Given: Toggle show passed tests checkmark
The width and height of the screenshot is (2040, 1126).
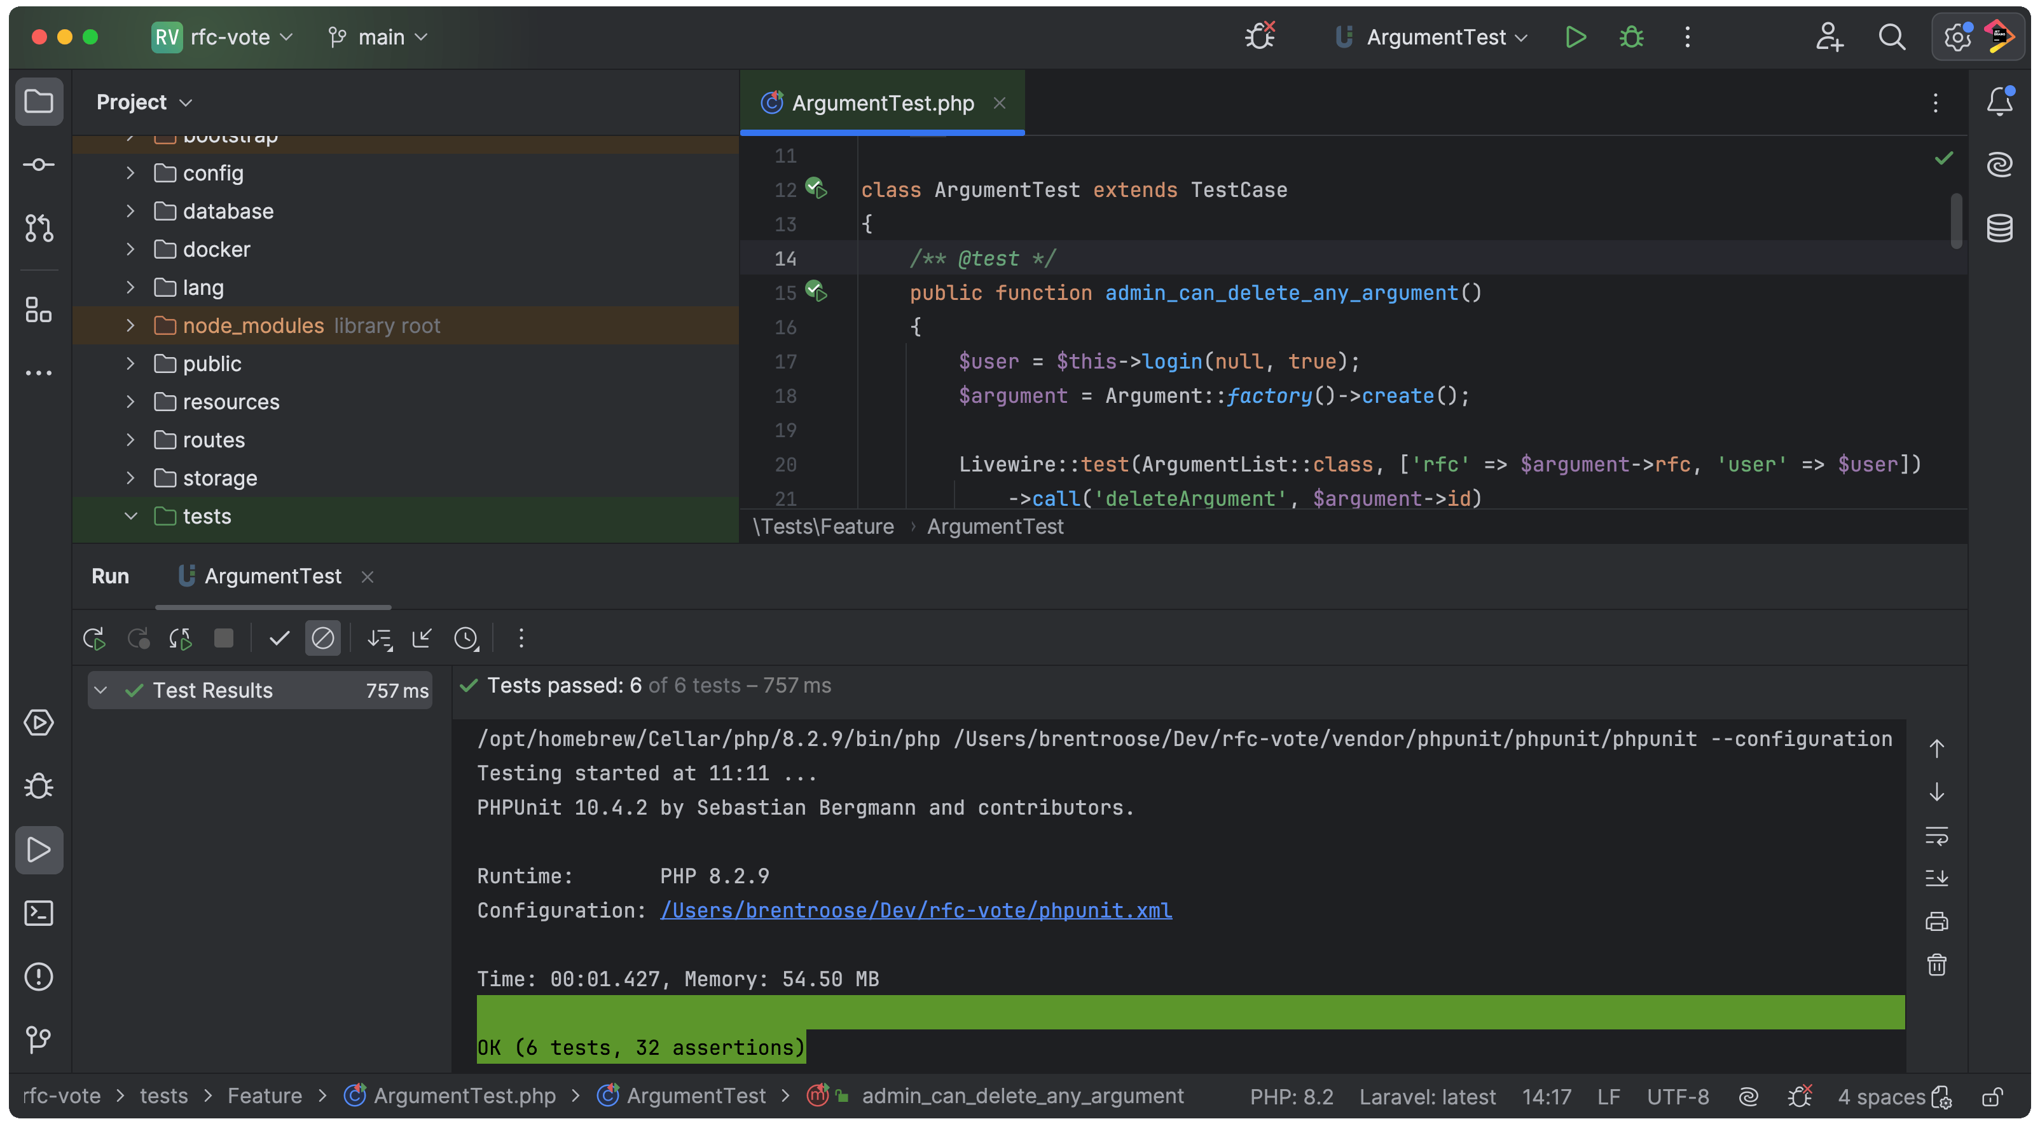Looking at the screenshot, I should [279, 639].
